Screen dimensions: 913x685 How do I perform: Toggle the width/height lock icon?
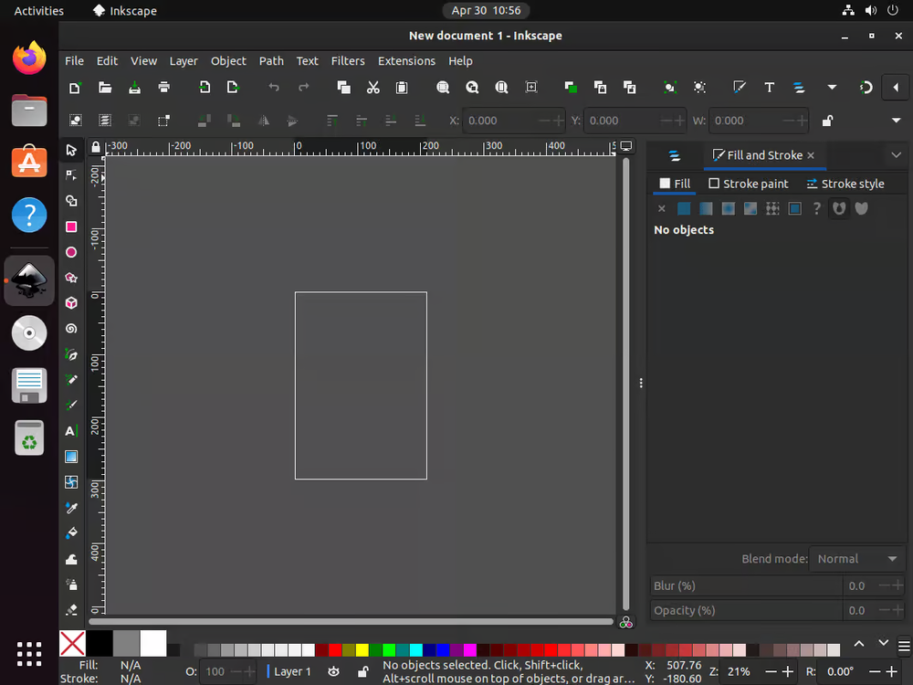(x=827, y=121)
